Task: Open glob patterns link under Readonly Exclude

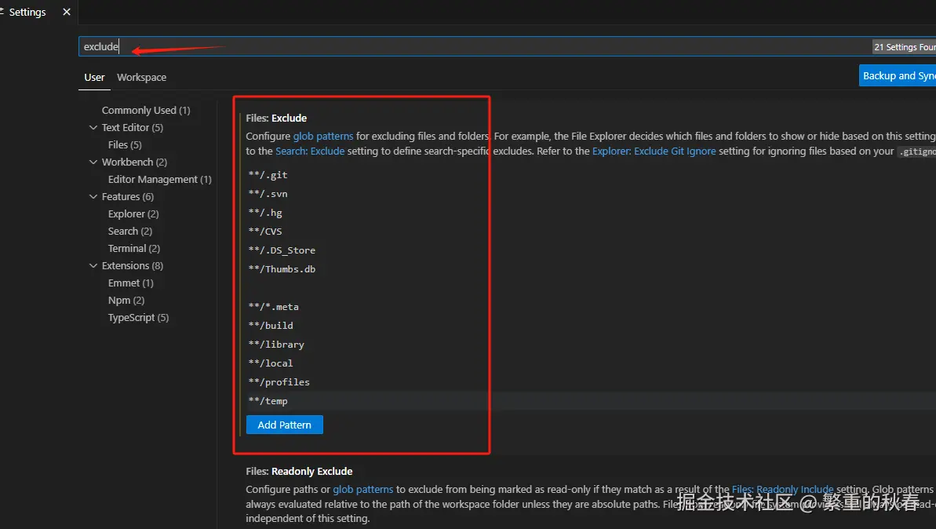Action: [x=363, y=490]
